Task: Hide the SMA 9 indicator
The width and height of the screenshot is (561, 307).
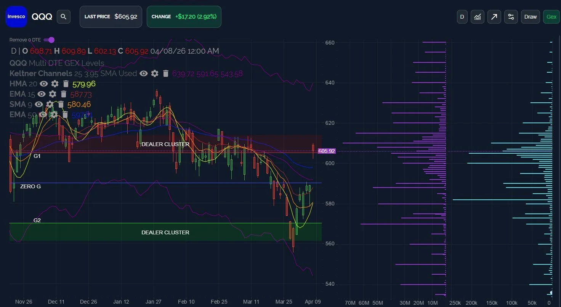Action: tap(39, 104)
